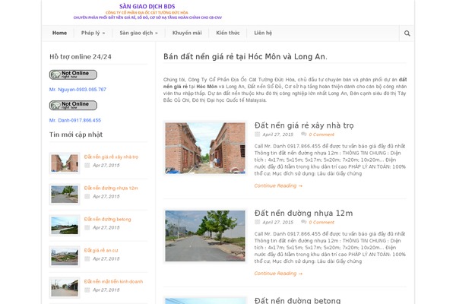Open sidebar link Đất nền giá rẻ xây nhà trọ
The width and height of the screenshot is (456, 304).
tap(111, 157)
